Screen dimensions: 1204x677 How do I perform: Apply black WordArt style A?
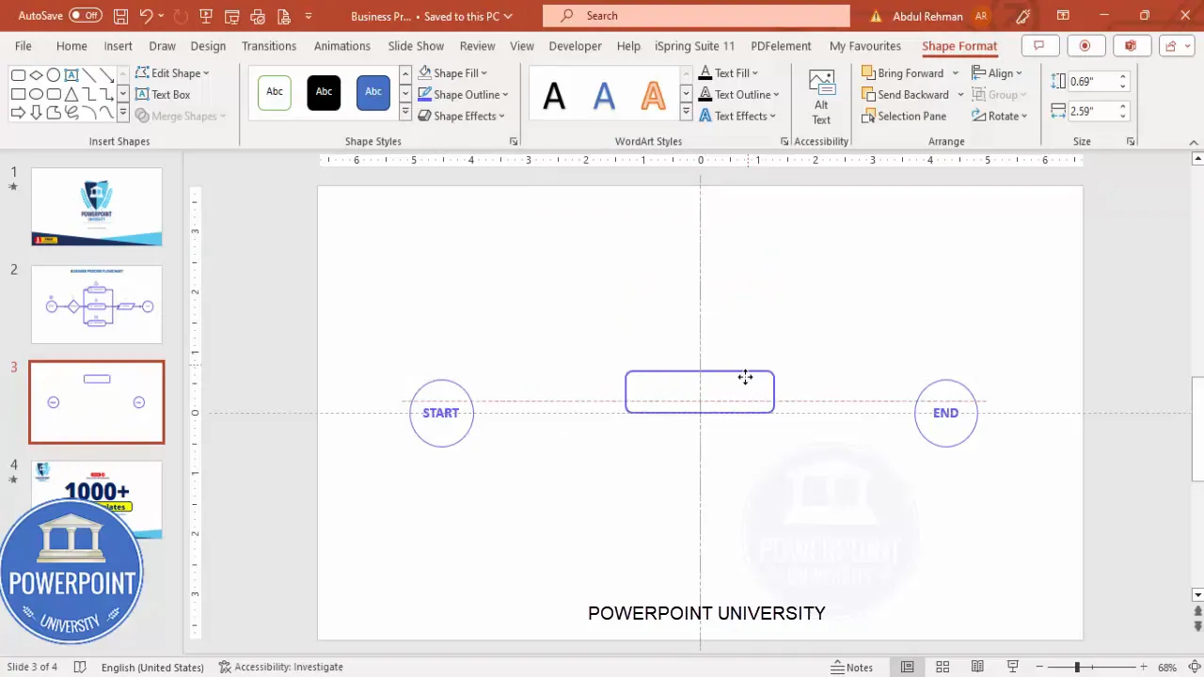coord(554,95)
